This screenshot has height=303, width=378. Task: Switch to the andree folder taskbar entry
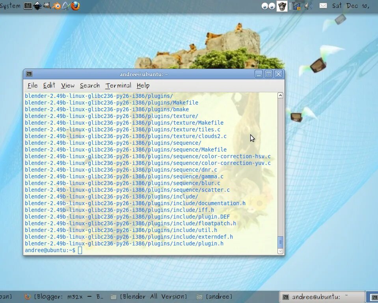[214, 297]
